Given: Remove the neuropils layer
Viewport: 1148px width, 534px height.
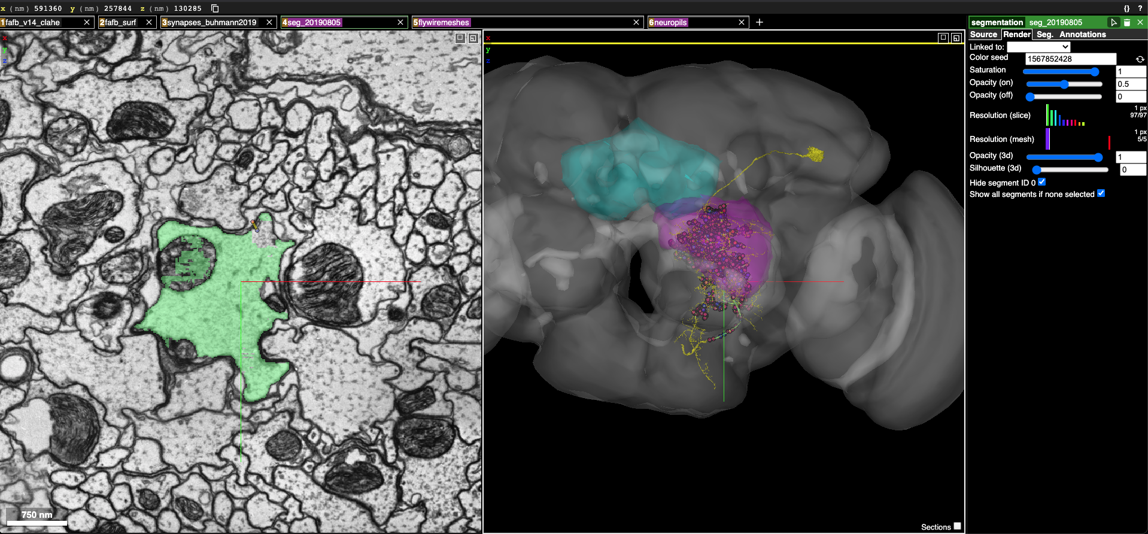Looking at the screenshot, I should coord(742,22).
